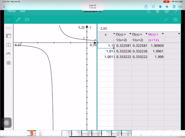Screen dimensions: 185x138
Task: Tap the entry line showing -2.01
Action: click(139, 28)
